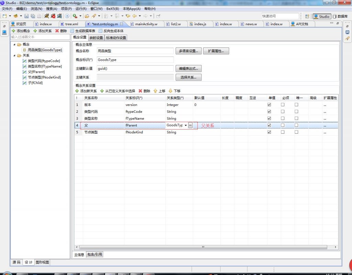Click the 下移 down arrow
This screenshot has width=352, height=275.
170,91
